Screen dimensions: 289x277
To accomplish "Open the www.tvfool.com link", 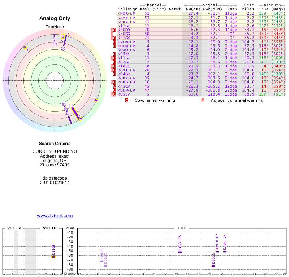I will [x=55, y=216].
